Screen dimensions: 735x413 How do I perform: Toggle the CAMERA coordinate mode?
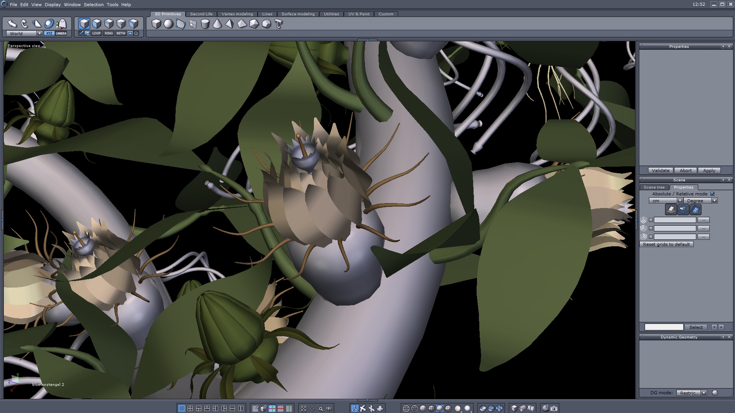click(x=61, y=33)
